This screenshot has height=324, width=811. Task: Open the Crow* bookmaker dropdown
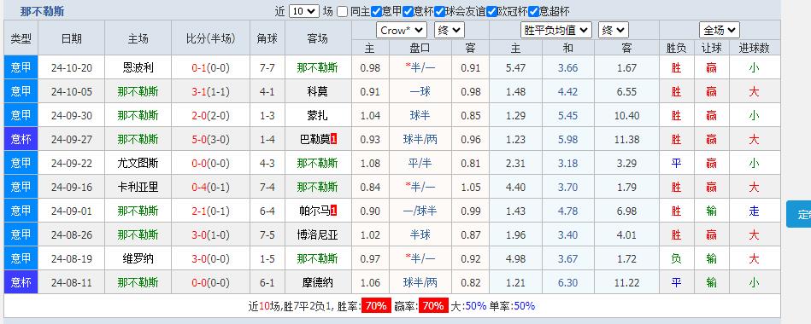[x=402, y=31]
